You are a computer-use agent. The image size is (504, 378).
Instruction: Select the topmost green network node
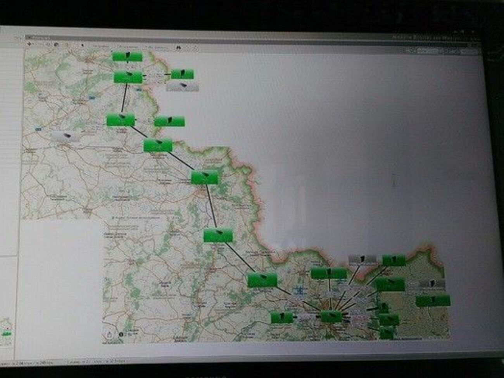click(x=127, y=57)
